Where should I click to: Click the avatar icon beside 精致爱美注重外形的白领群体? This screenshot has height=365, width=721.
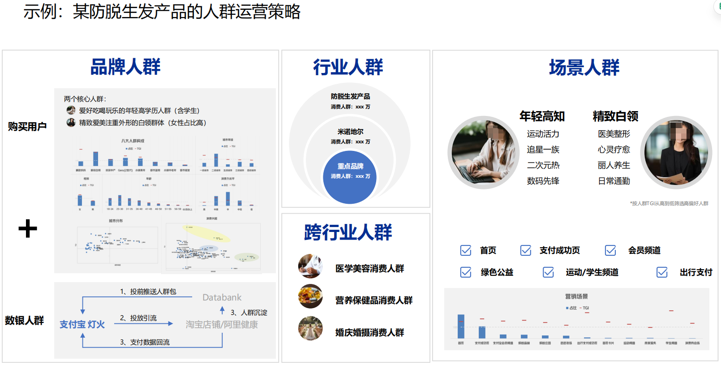pos(71,122)
